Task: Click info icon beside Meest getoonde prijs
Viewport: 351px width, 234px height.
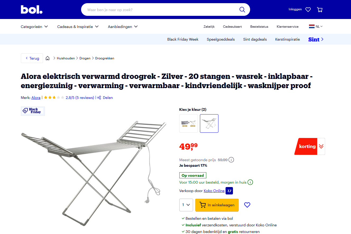Action: 231,160
